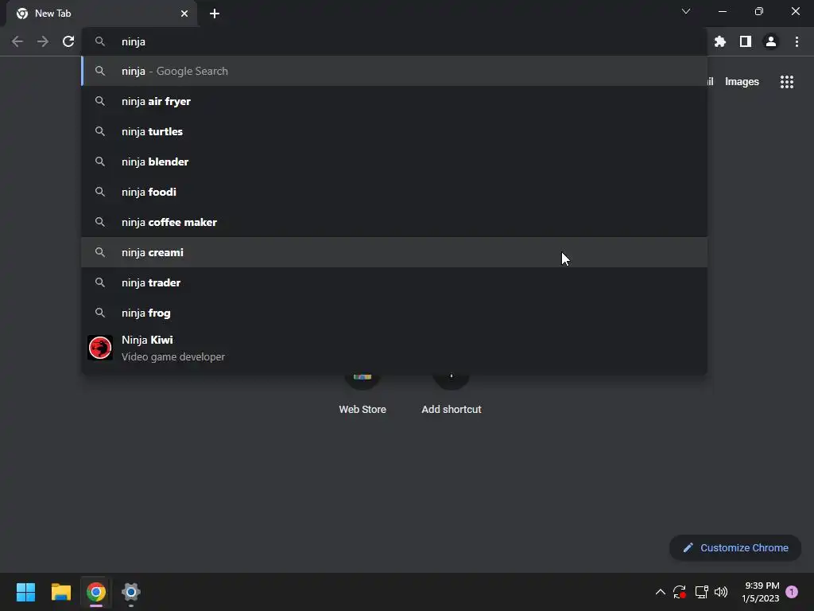Click the browser forward arrow

(43, 41)
